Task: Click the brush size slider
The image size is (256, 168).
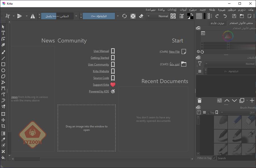Action: click(57, 16)
